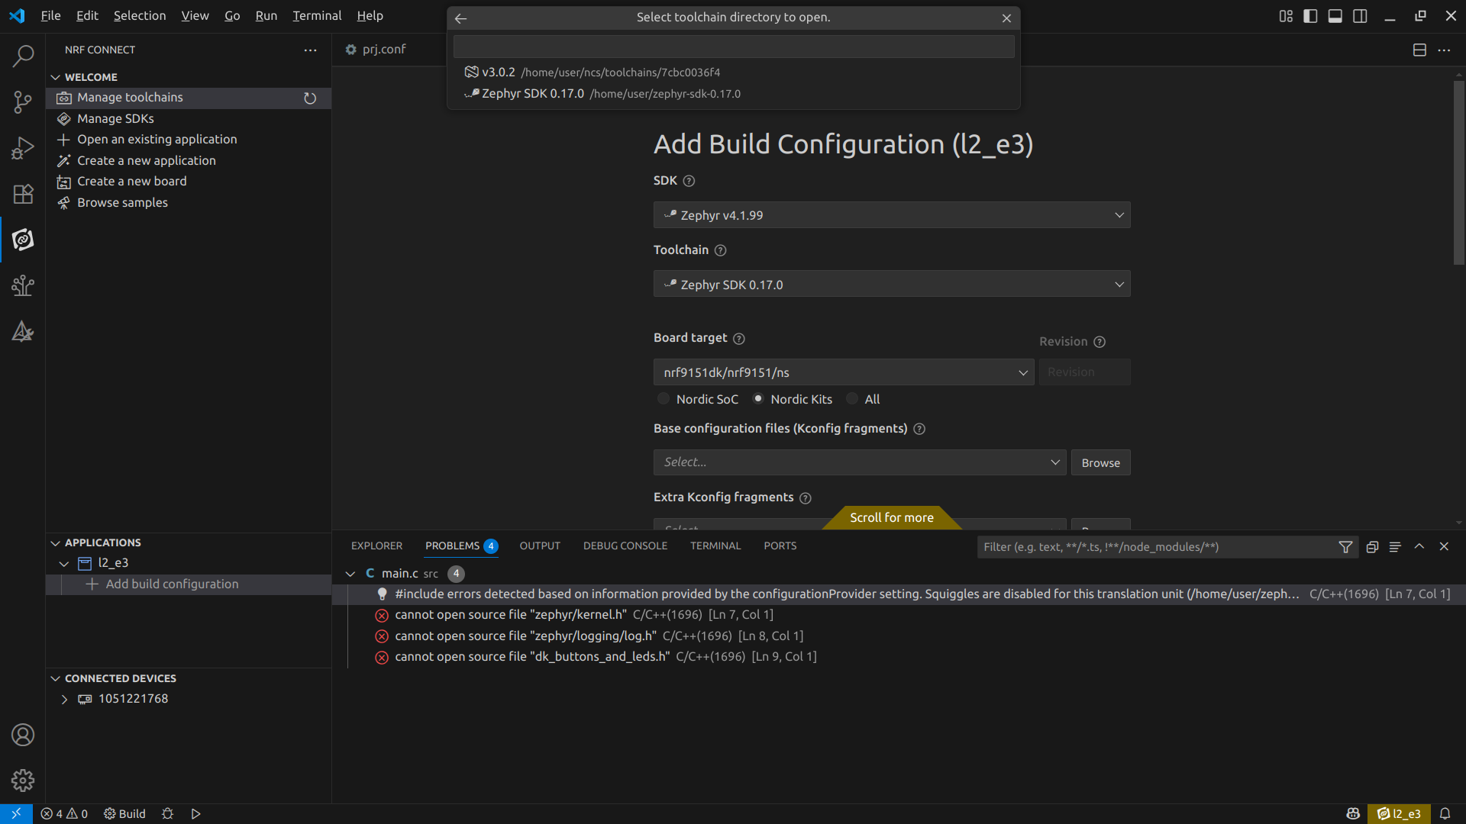Maximize panel size chevron
Image resolution: width=1466 pixels, height=824 pixels.
tap(1419, 546)
